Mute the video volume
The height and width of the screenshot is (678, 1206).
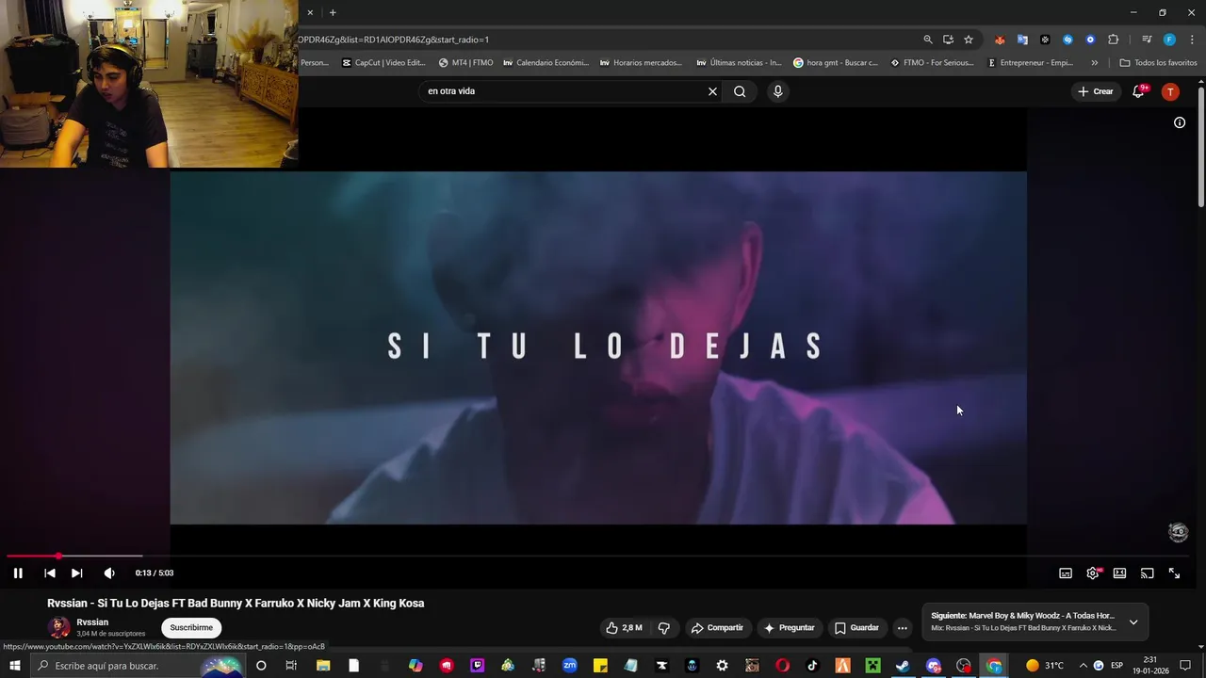point(109,573)
